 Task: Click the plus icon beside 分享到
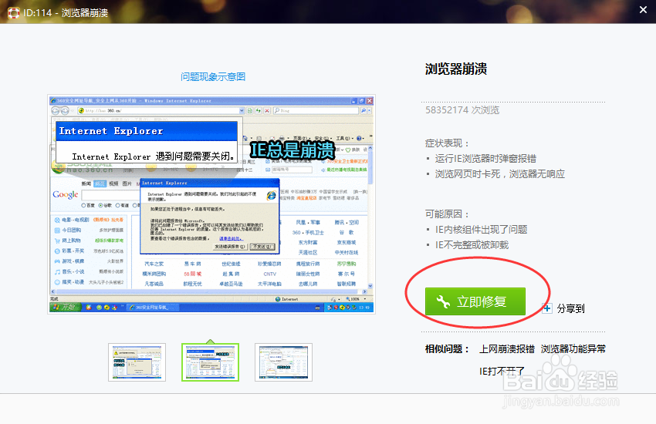547,308
